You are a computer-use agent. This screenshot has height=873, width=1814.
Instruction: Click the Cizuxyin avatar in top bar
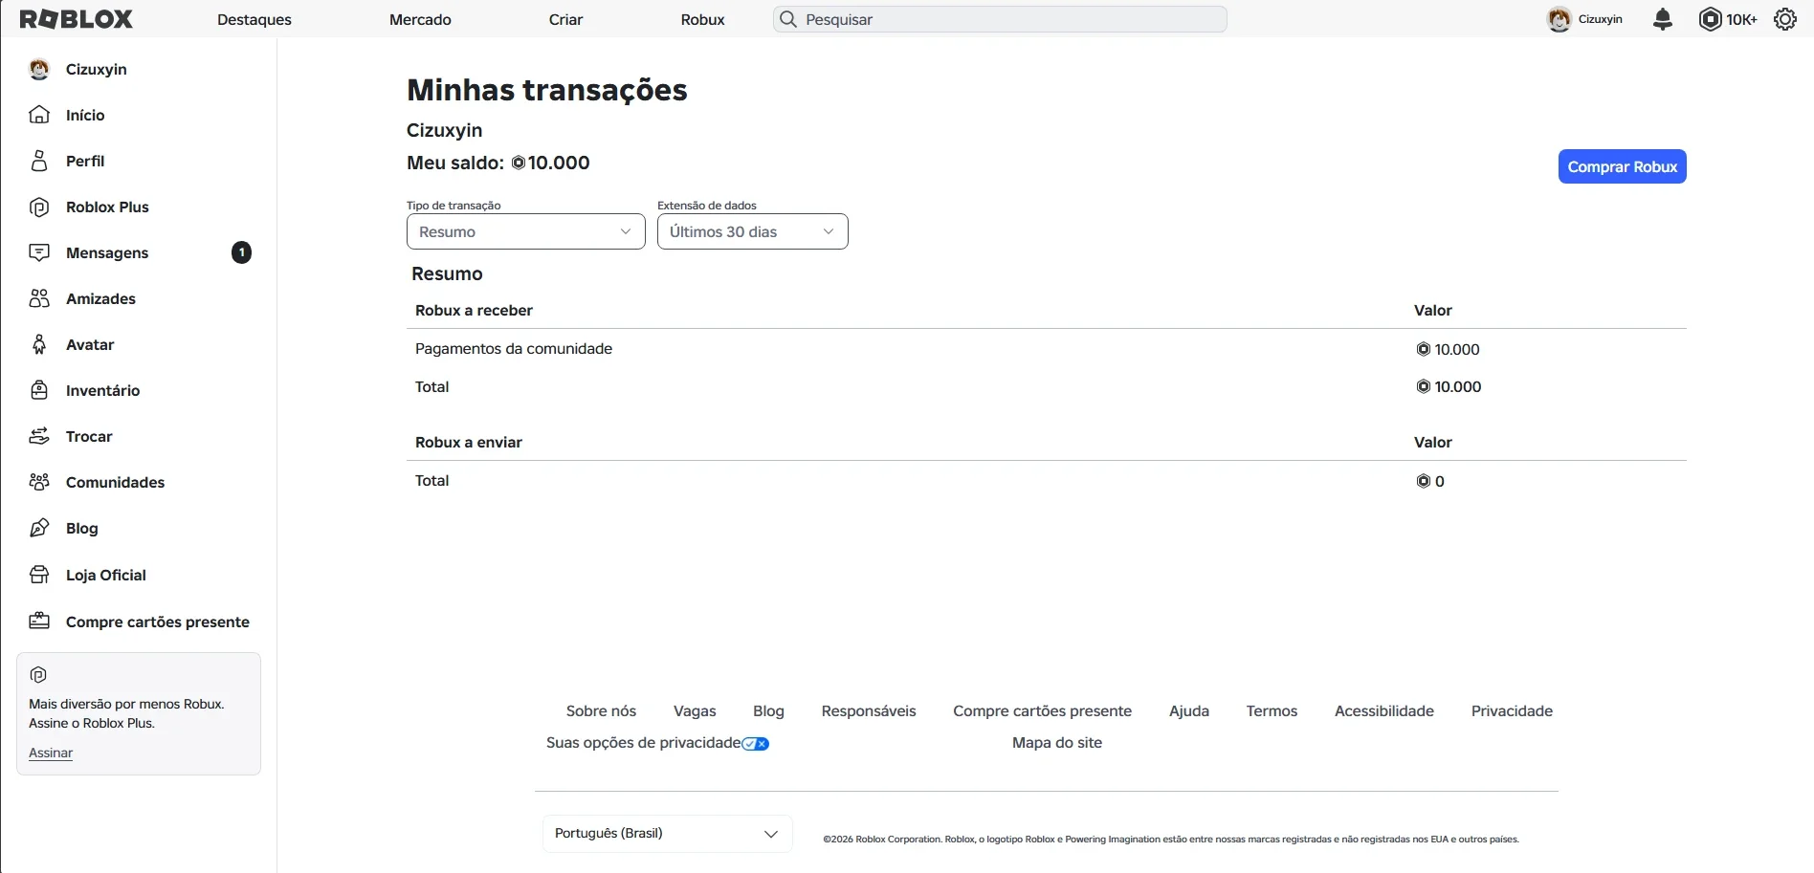tap(1560, 19)
